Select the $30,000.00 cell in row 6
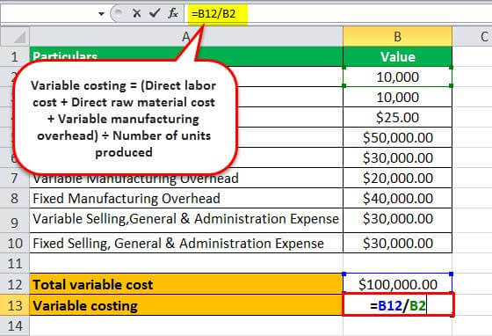Viewport: 492px width, 336px height. (397, 157)
